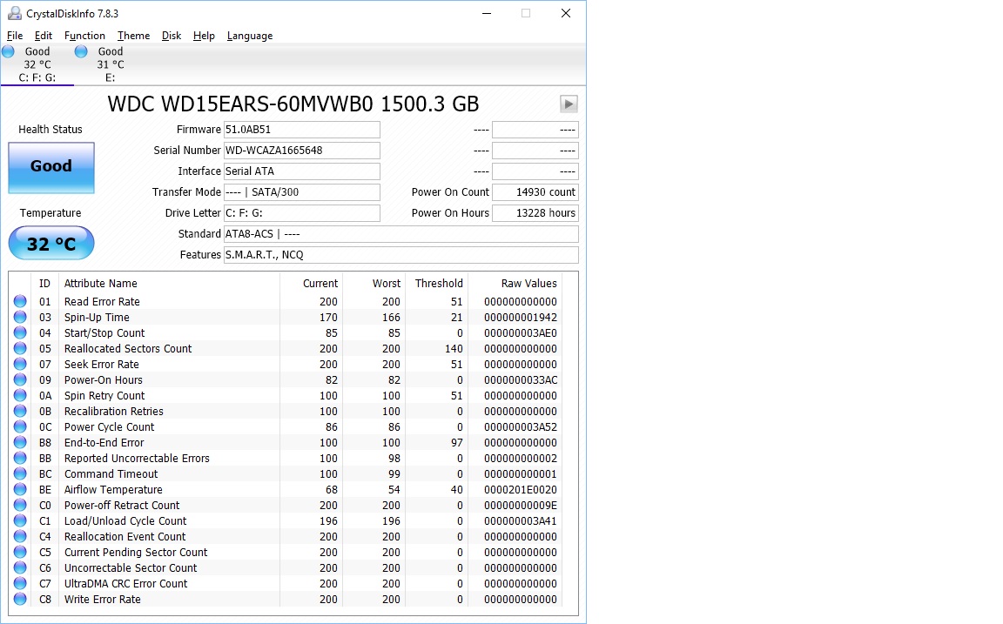Click the Recalibration Retries status icon
1003x624 pixels.
pyautogui.click(x=21, y=411)
